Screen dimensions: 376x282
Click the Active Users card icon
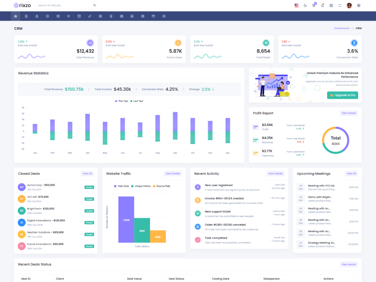point(178,43)
